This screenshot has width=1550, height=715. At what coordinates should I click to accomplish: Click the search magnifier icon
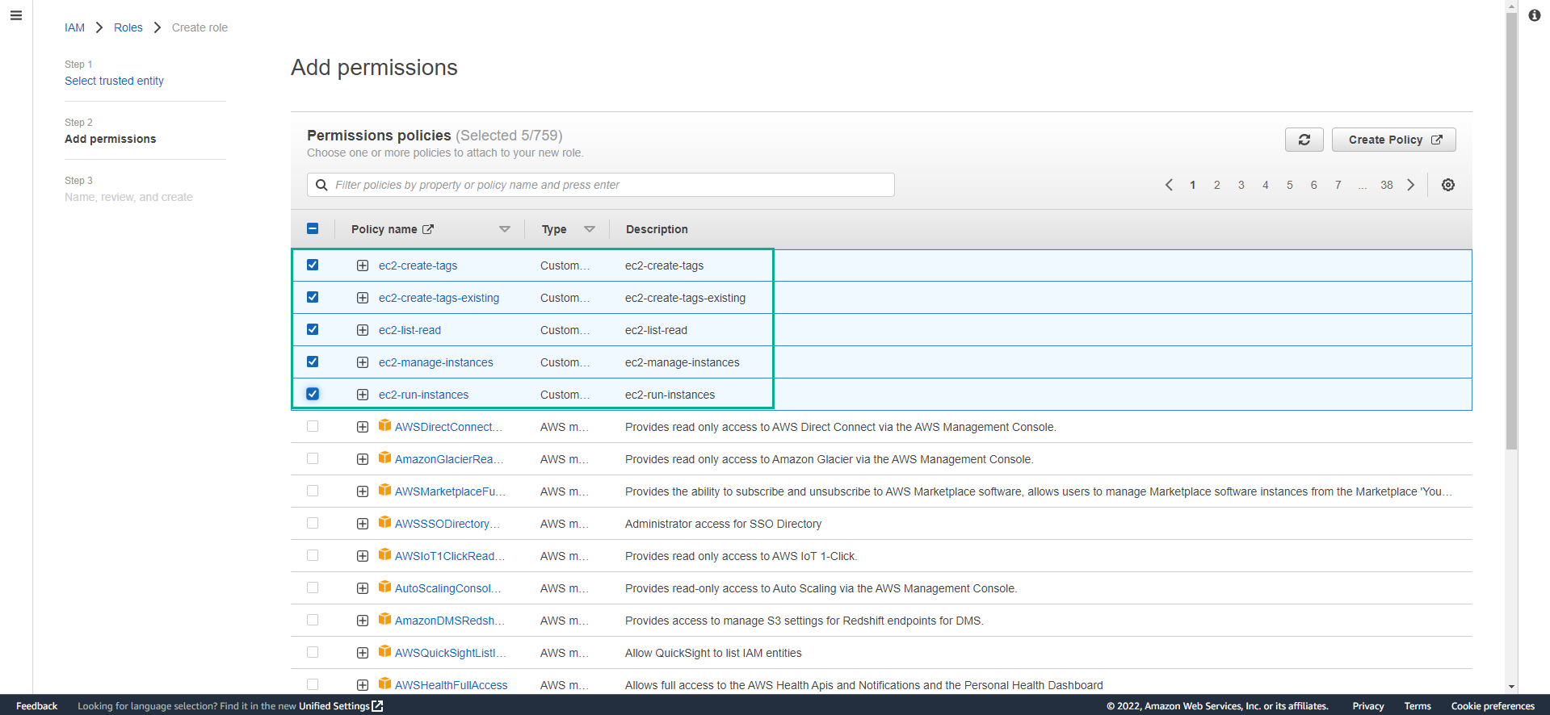321,185
